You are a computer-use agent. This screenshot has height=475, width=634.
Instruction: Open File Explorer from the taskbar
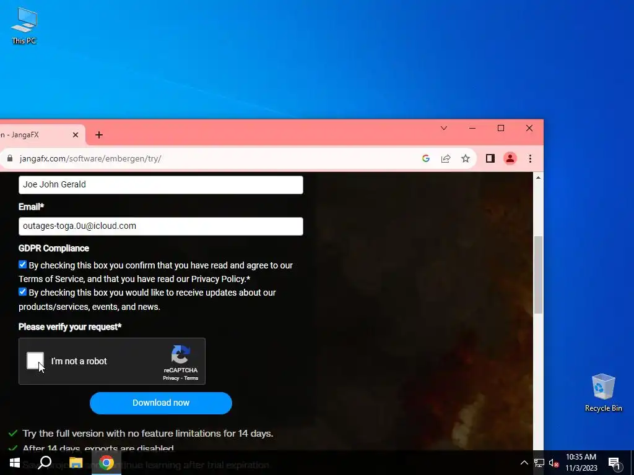coord(76,463)
